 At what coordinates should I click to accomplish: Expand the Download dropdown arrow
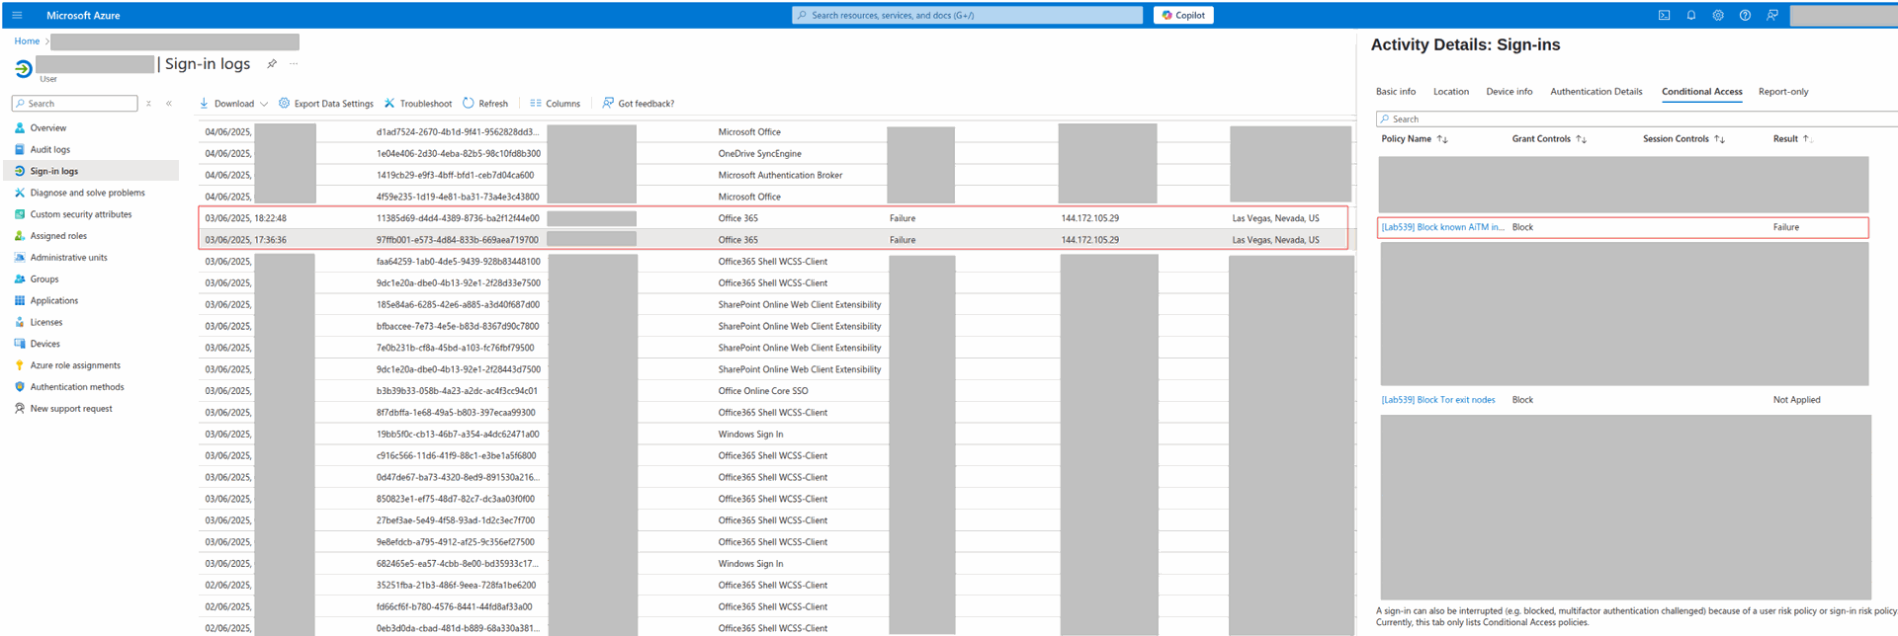264,104
